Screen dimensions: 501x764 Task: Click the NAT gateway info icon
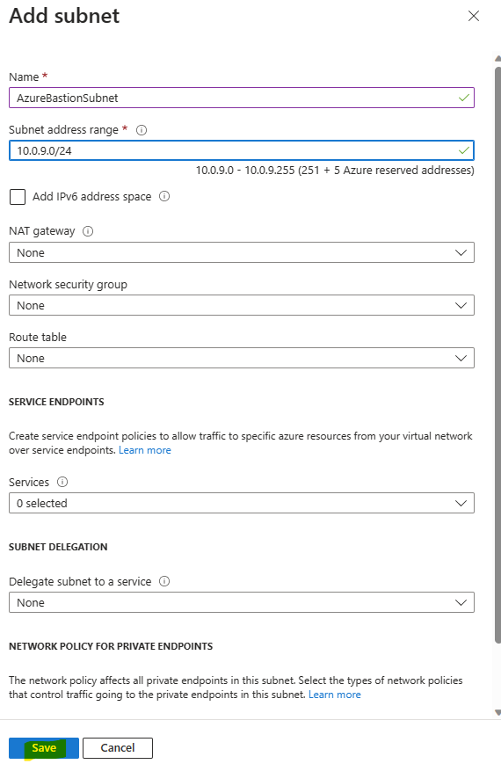pos(88,231)
